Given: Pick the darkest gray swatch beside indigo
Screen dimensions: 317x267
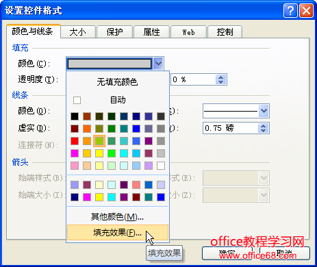Looking at the screenshot, I should 161,116.
